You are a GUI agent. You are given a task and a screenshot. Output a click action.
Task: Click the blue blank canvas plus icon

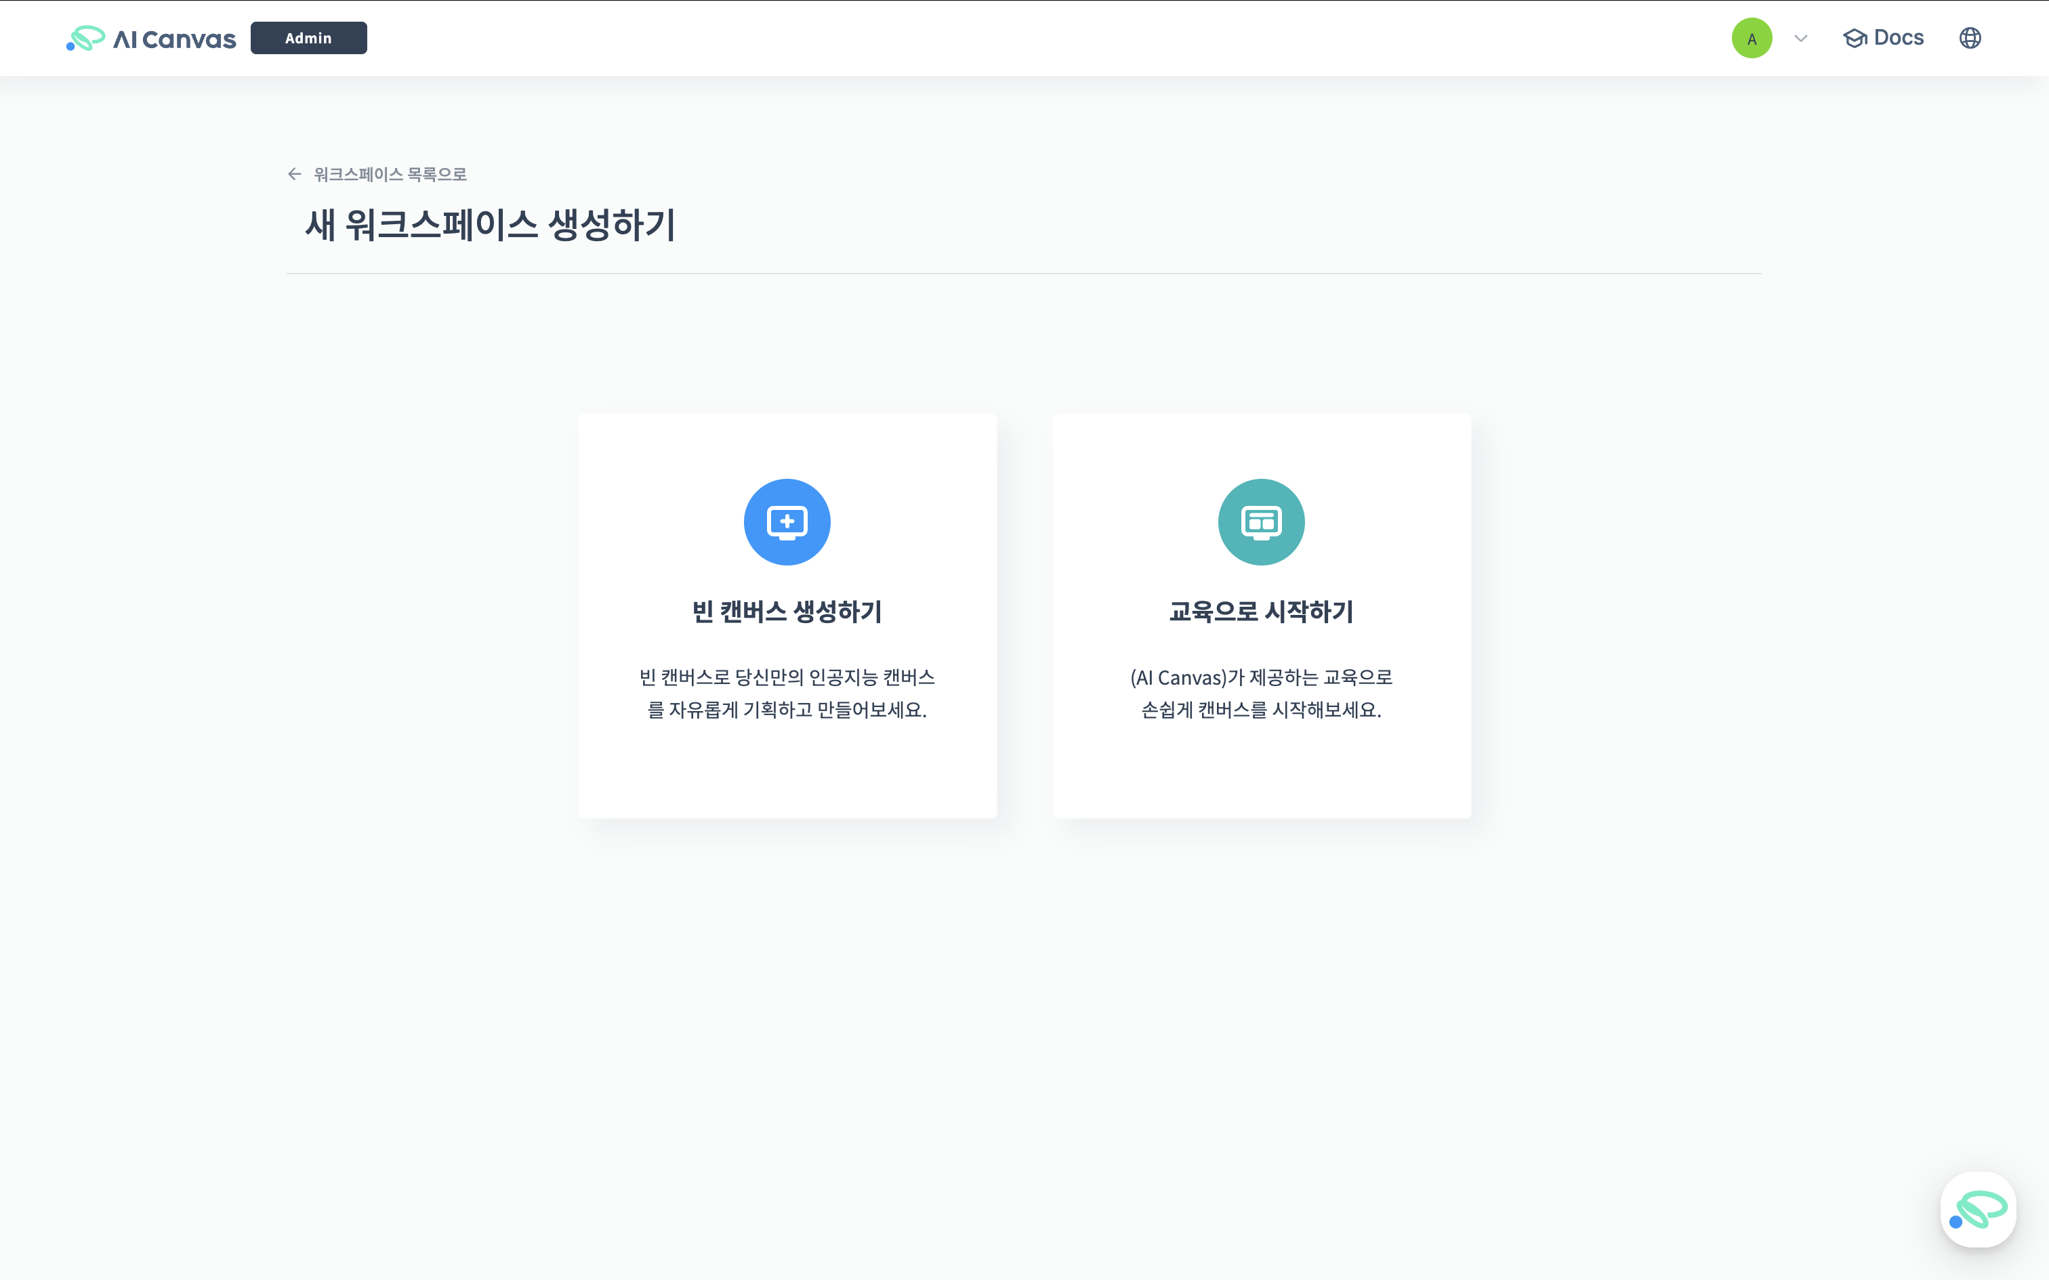pyautogui.click(x=787, y=521)
